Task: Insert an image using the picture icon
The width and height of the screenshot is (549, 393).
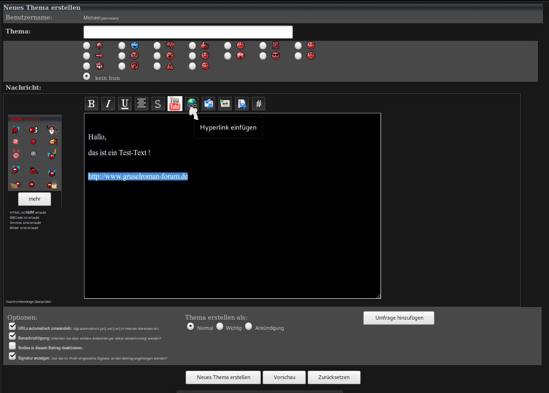Action: point(225,104)
